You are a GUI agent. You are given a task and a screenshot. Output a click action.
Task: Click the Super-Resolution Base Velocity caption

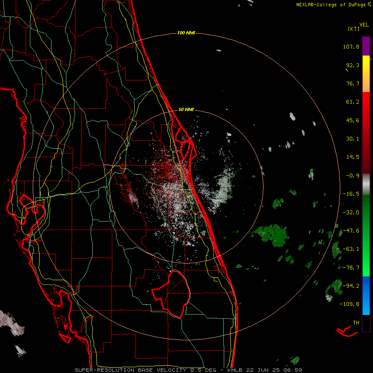pos(189,370)
